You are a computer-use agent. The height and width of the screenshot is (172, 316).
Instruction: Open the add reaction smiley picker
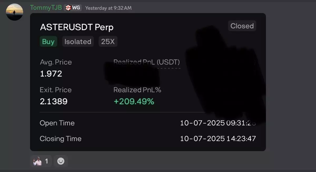coord(61,161)
